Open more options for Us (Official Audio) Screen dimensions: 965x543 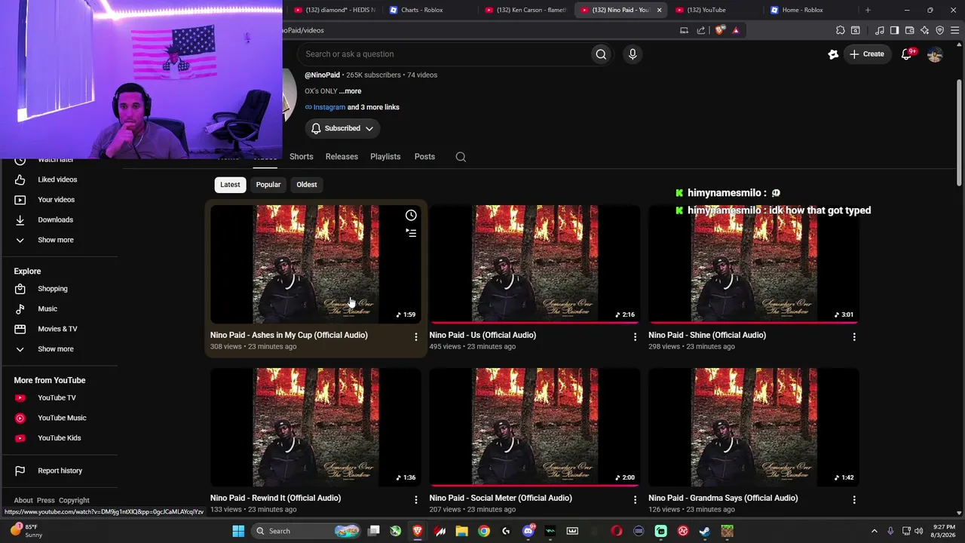pyautogui.click(x=635, y=337)
